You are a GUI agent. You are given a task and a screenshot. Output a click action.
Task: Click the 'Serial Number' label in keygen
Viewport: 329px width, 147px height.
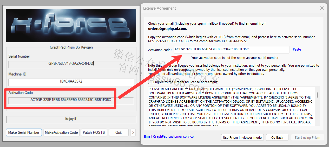pos(19,56)
